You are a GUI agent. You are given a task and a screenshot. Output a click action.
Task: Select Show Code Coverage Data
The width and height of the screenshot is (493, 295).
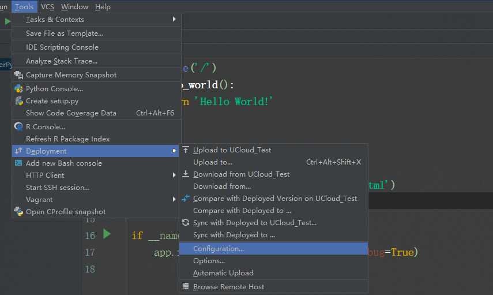[96, 113]
